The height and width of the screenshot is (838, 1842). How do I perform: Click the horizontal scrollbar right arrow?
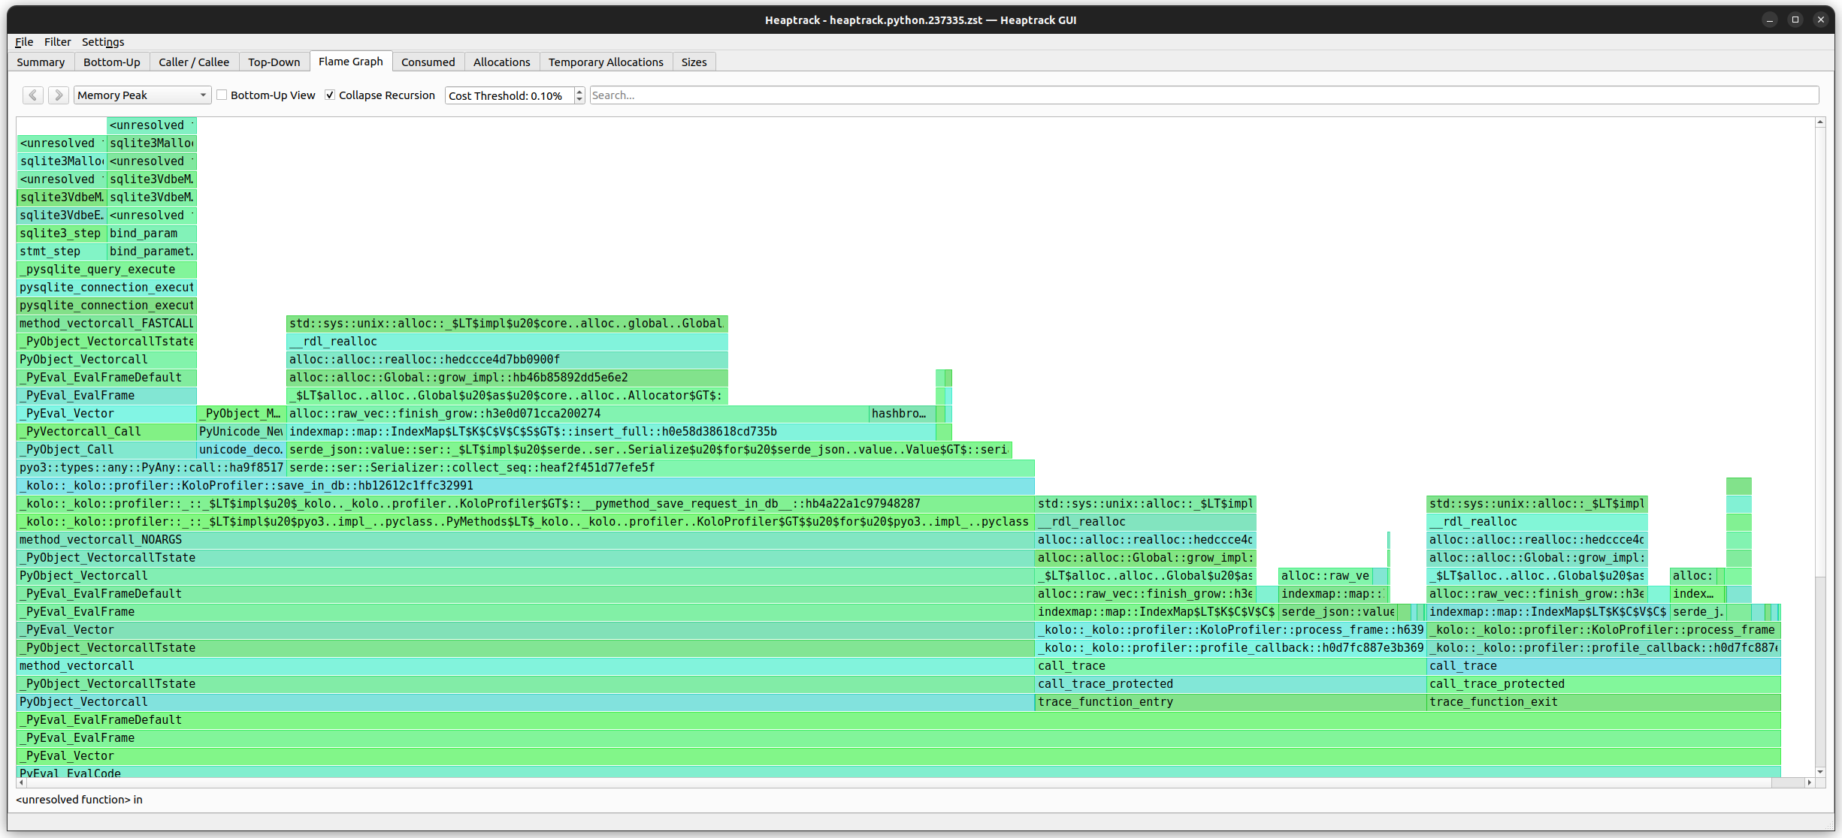click(1810, 782)
